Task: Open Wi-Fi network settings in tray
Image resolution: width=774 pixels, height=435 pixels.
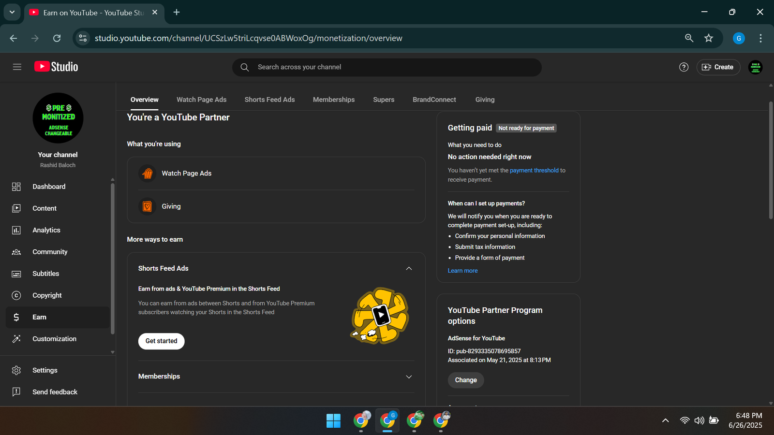Action: [685, 420]
